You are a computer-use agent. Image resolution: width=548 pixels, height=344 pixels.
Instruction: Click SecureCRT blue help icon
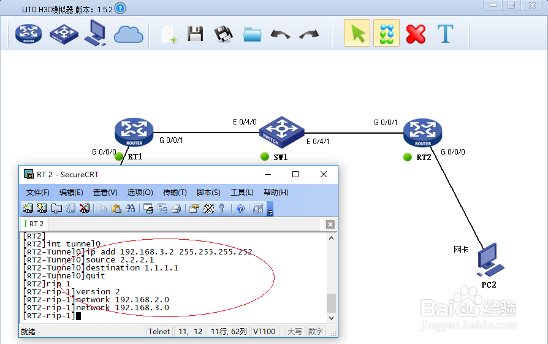tap(240, 208)
